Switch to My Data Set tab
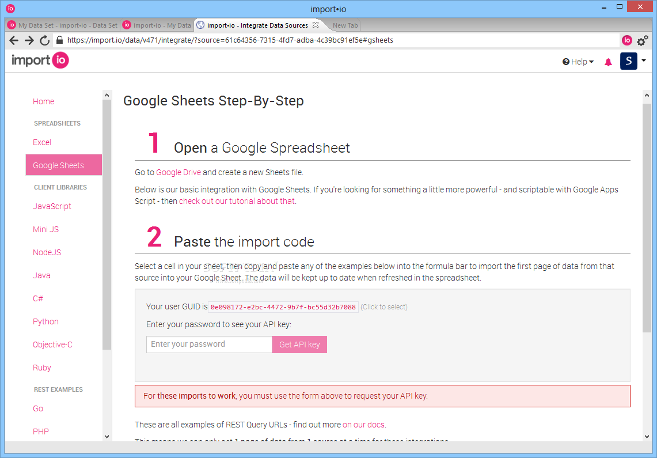Image resolution: width=657 pixels, height=458 pixels. click(63, 25)
